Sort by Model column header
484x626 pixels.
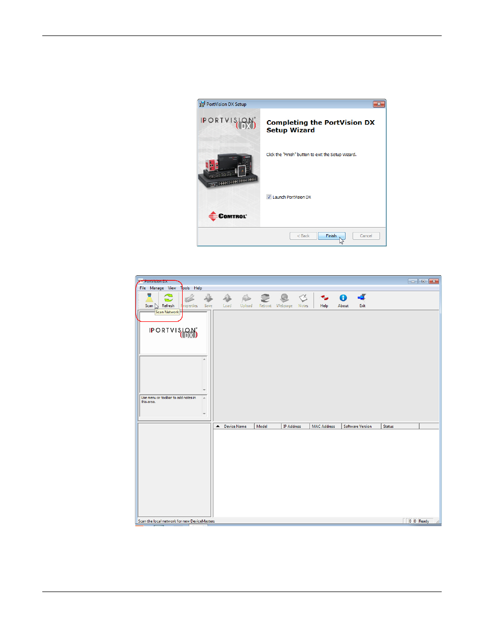268,426
